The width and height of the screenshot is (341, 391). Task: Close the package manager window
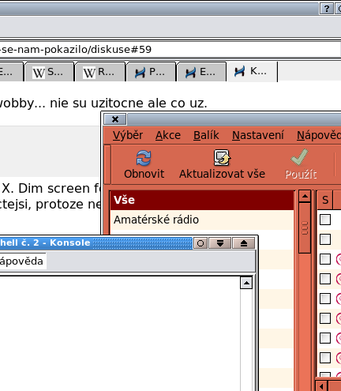pyautogui.click(x=115, y=119)
